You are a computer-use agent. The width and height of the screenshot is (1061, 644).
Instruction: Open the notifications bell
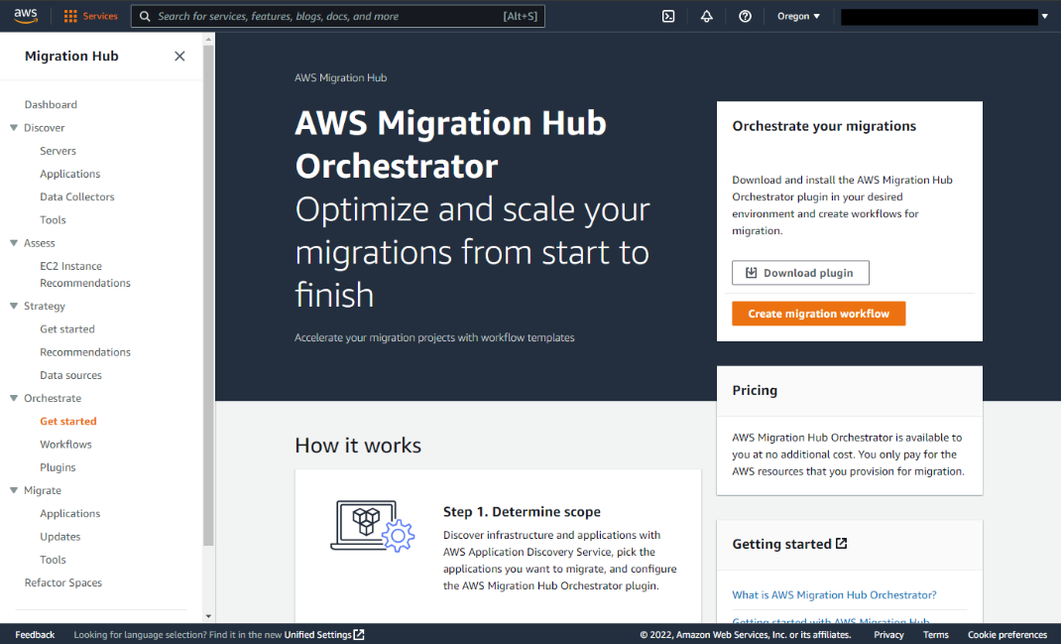706,16
